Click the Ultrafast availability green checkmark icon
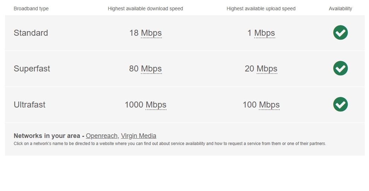The width and height of the screenshot is (369, 191). [x=340, y=104]
